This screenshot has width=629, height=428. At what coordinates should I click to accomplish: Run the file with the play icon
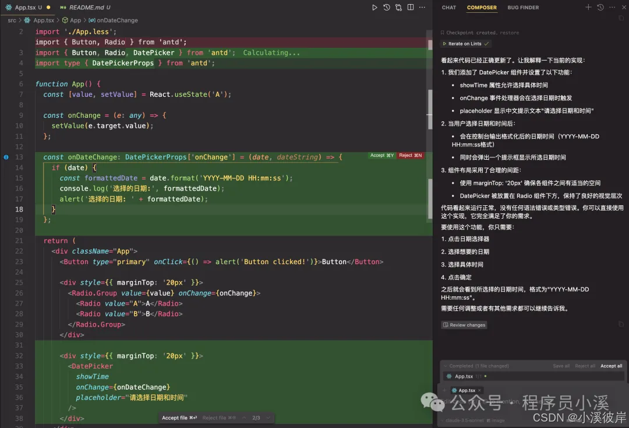coord(374,7)
